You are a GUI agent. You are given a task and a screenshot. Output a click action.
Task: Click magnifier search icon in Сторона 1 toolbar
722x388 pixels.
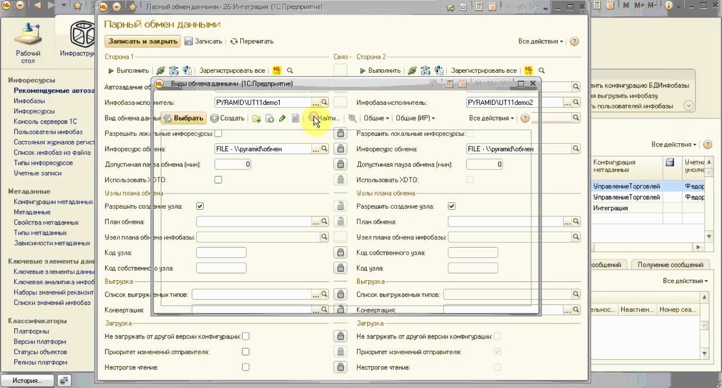[290, 70]
